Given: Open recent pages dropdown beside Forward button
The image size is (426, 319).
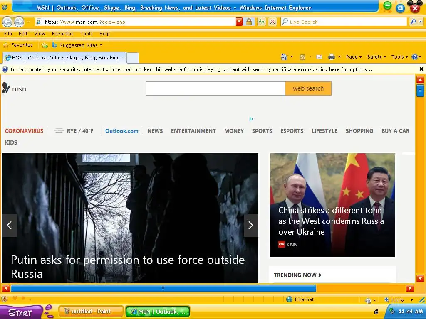Looking at the screenshot, I should click(28, 22).
